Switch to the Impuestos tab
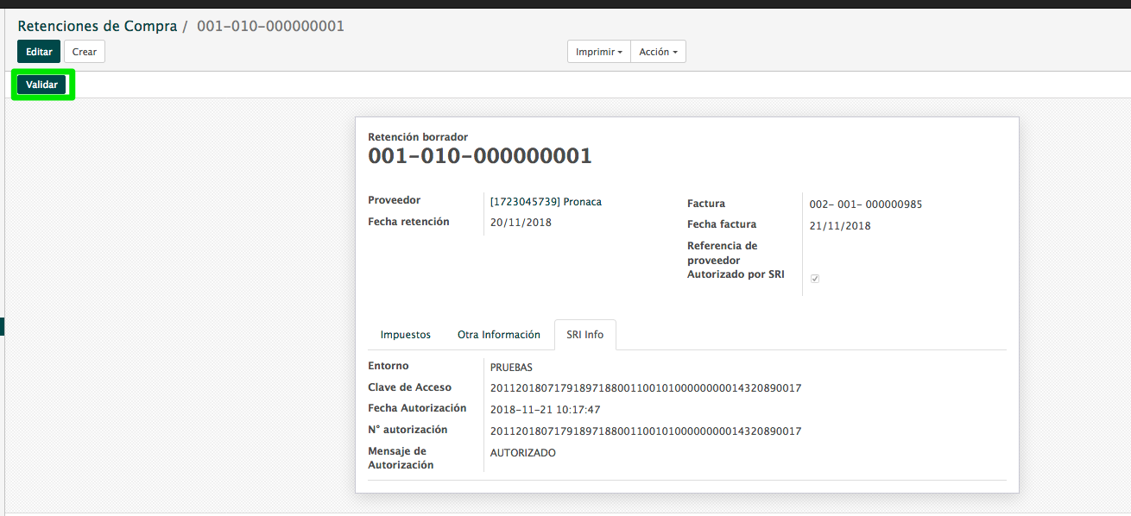This screenshot has height=516, width=1131. coord(406,335)
